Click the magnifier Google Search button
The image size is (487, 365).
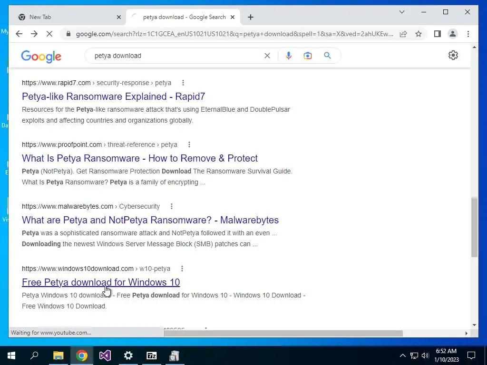(327, 56)
